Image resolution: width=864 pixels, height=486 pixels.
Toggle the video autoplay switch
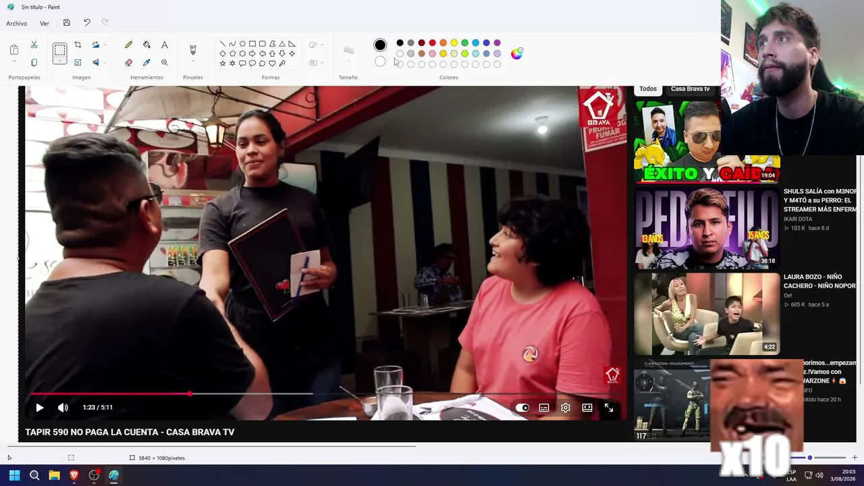coord(522,408)
